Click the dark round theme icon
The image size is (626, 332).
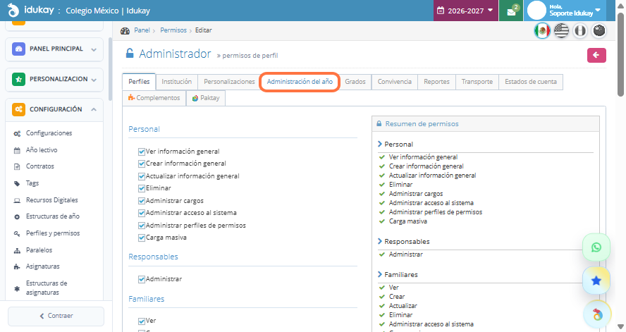click(x=599, y=31)
